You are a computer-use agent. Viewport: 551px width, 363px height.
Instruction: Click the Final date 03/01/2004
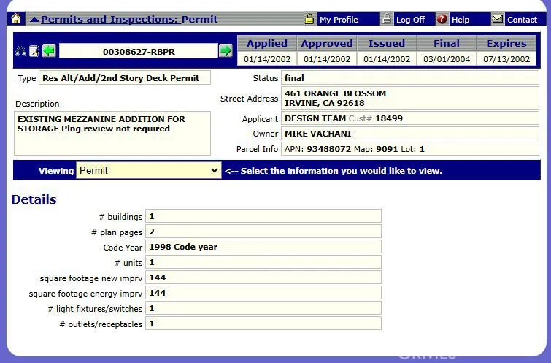click(x=447, y=59)
